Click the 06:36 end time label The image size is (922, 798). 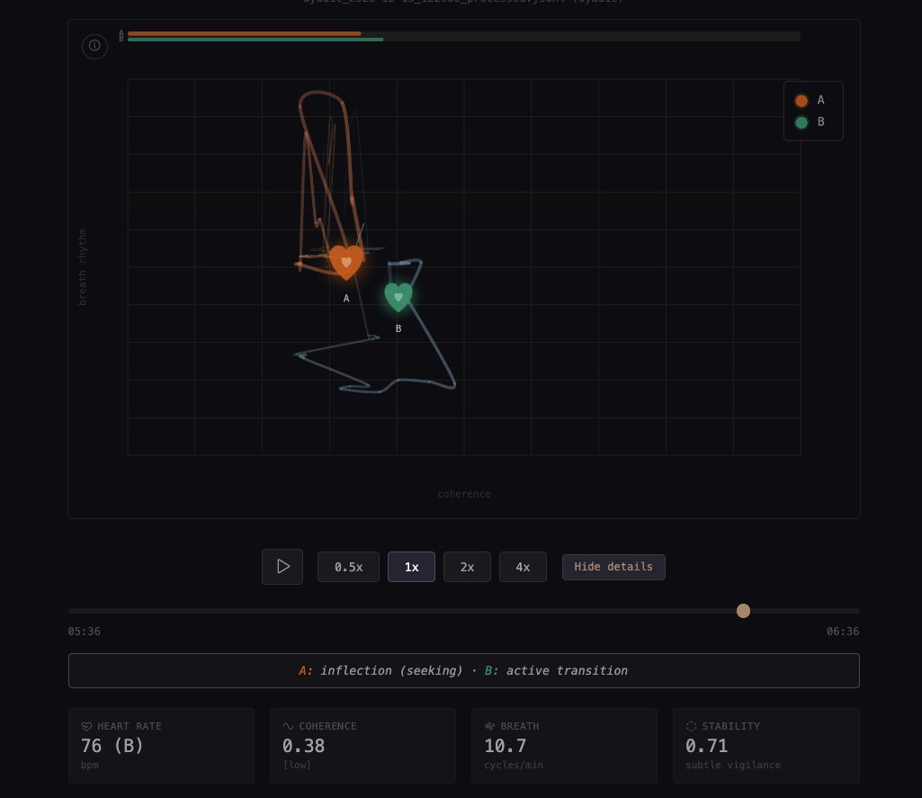[843, 631]
